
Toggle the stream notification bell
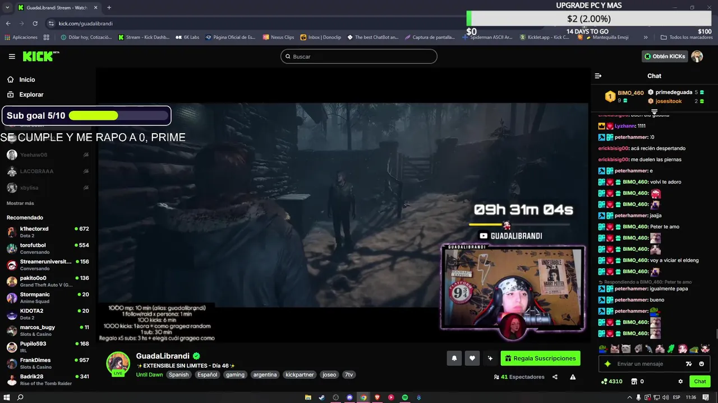pos(454,358)
